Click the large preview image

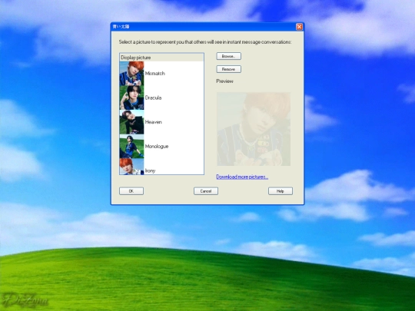tap(254, 129)
